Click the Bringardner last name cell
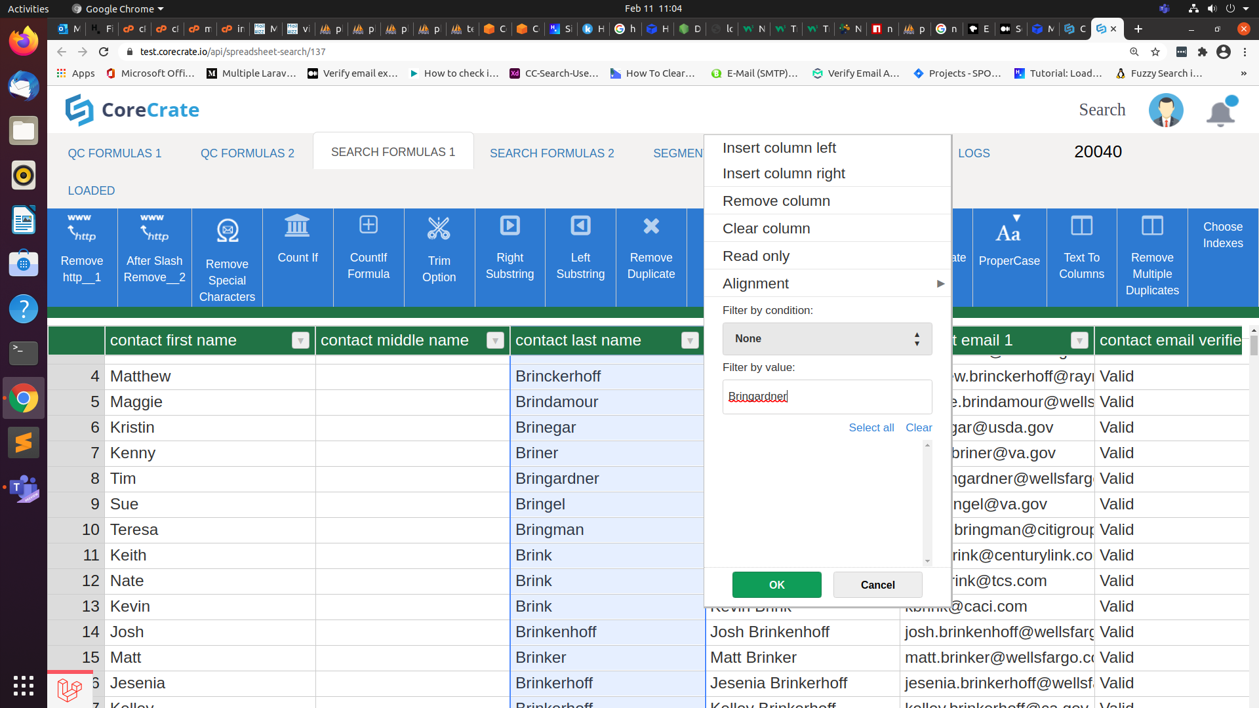 607,479
